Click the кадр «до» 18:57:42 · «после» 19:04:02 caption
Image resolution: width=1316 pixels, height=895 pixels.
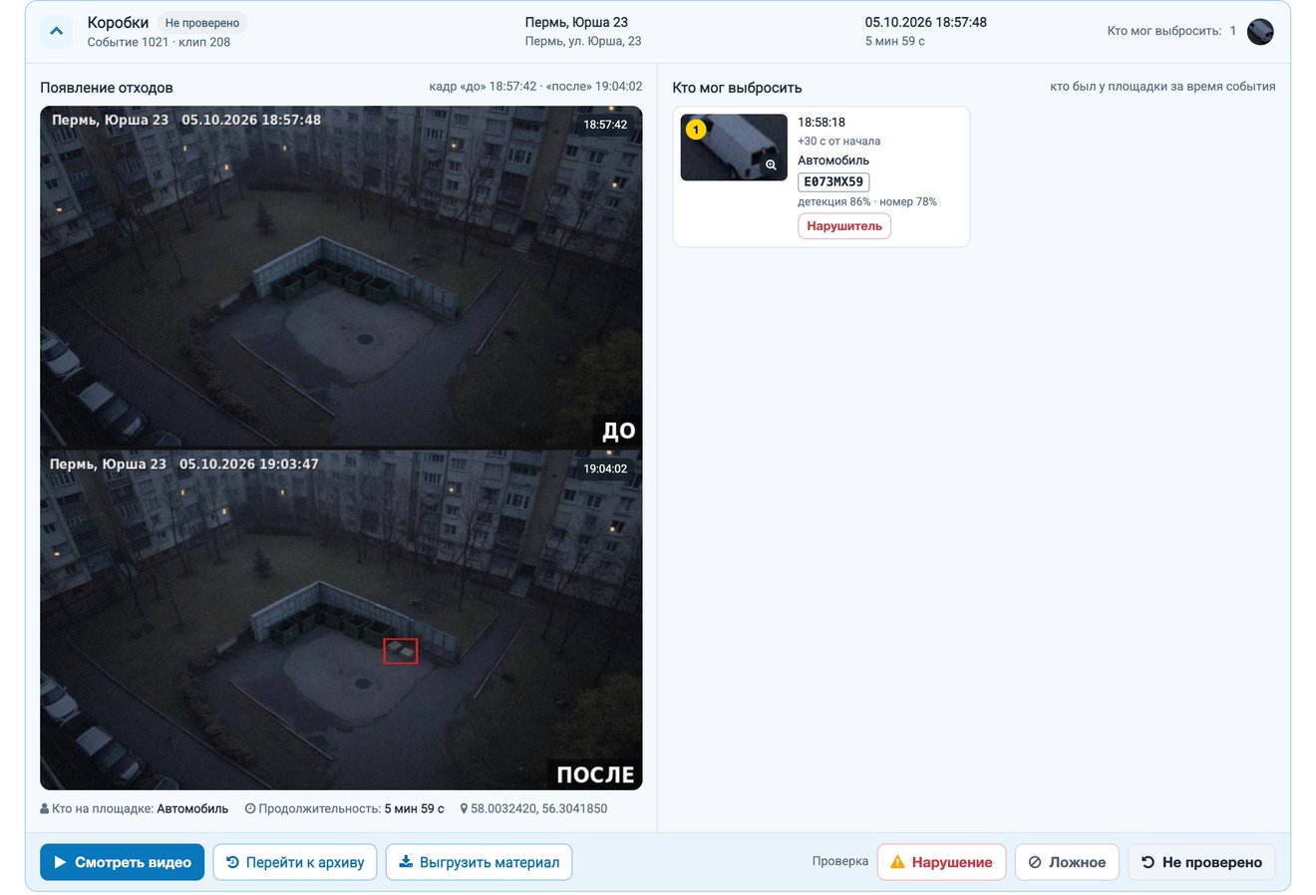tap(535, 87)
